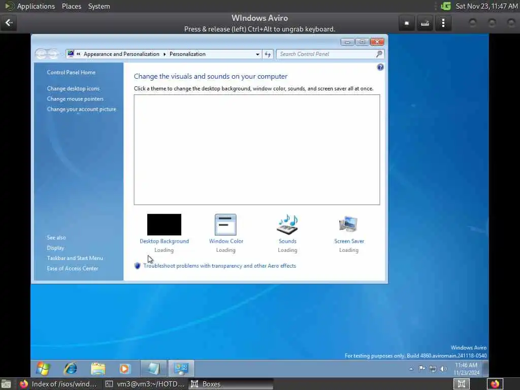The image size is (520, 390).
Task: Open the Places menu
Action: 71,6
